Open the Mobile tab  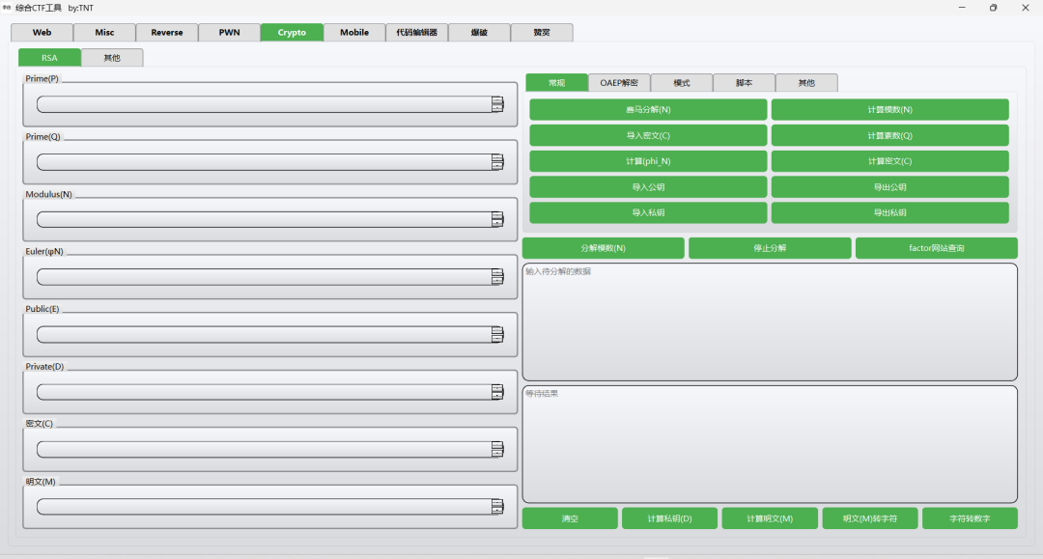click(354, 33)
